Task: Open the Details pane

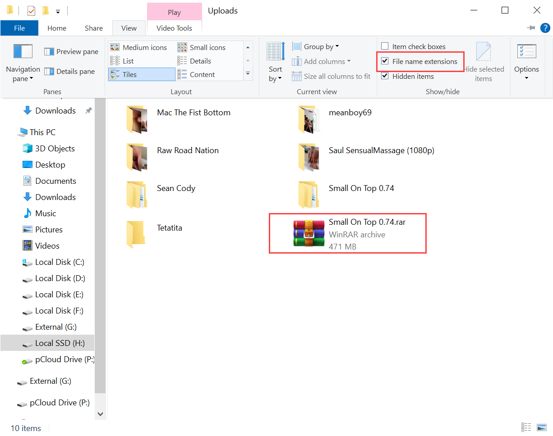Action: click(70, 71)
